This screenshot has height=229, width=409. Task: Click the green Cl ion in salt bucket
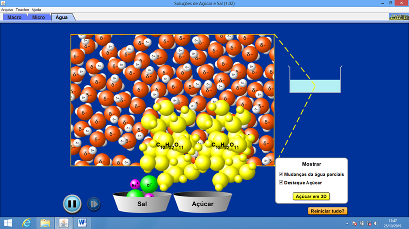(149, 184)
